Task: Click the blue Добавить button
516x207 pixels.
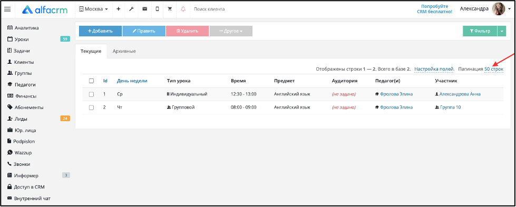Action: click(100, 31)
